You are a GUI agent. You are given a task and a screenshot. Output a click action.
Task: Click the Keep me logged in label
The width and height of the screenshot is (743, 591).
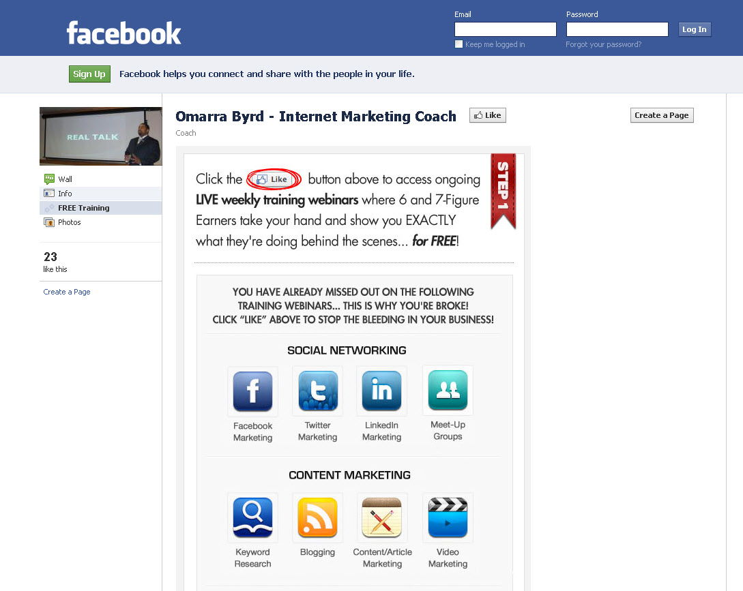495,44
